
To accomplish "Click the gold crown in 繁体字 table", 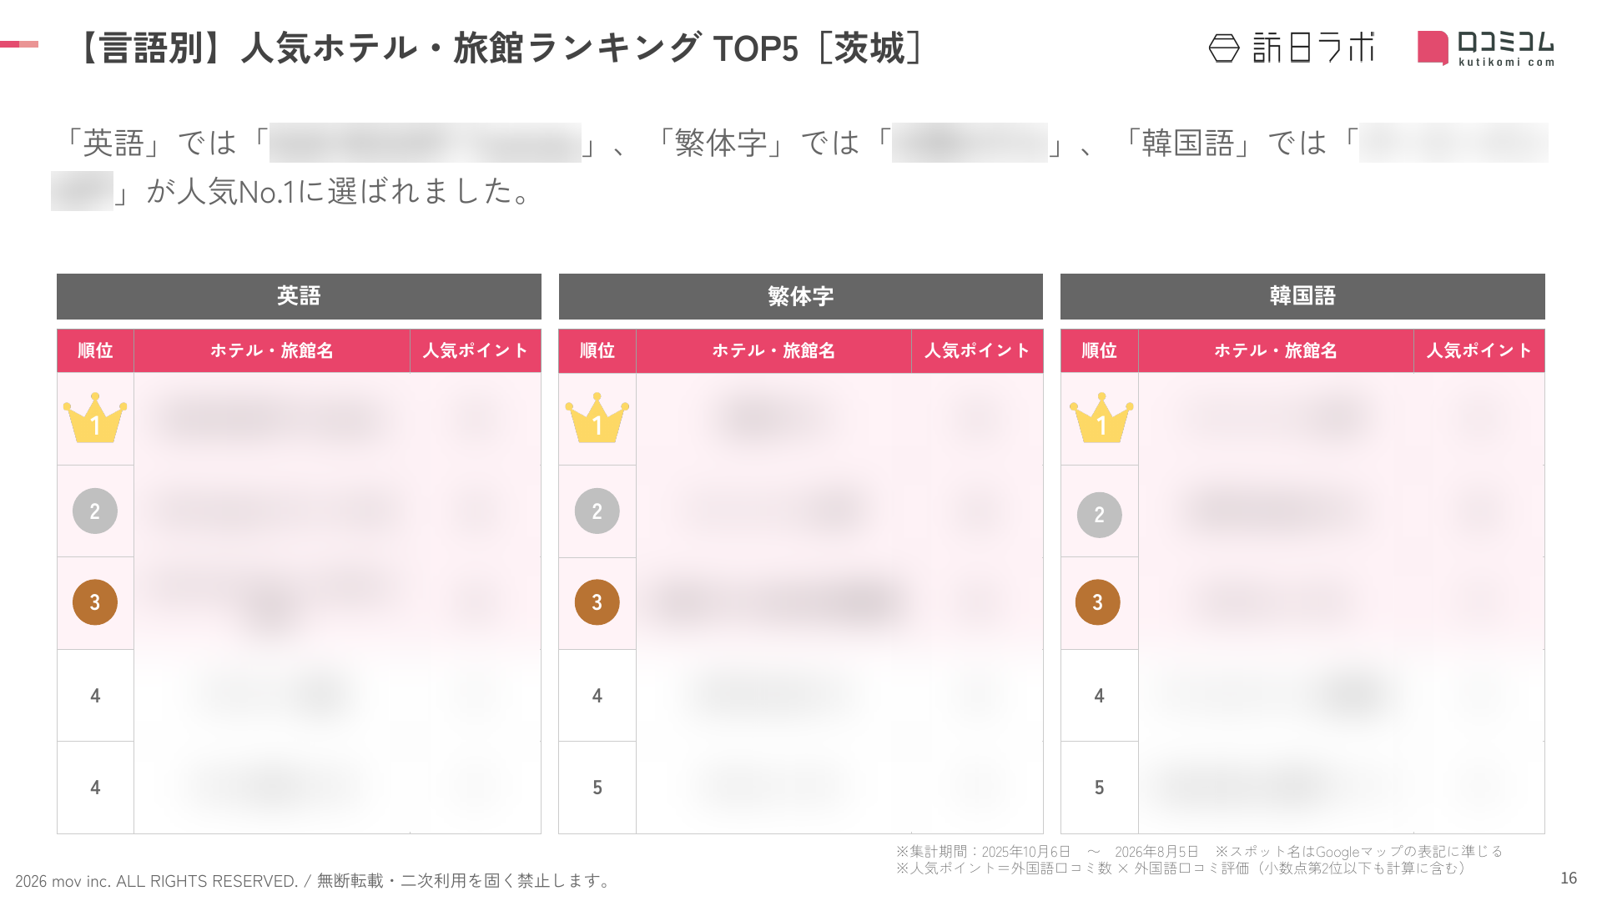I will [597, 418].
